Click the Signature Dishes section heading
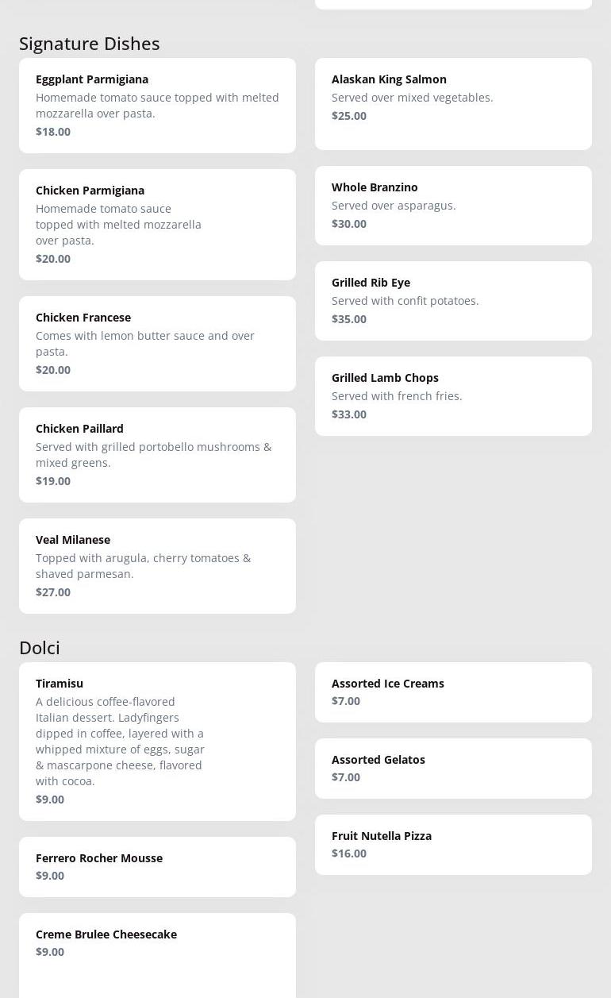Image resolution: width=611 pixels, height=998 pixels. (x=90, y=44)
